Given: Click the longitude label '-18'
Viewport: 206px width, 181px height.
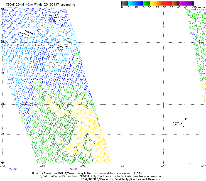Looking at the screenshot, I should click(x=164, y=166).
